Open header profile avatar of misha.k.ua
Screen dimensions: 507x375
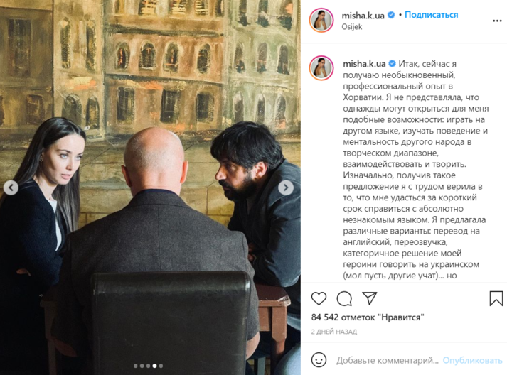[321, 21]
